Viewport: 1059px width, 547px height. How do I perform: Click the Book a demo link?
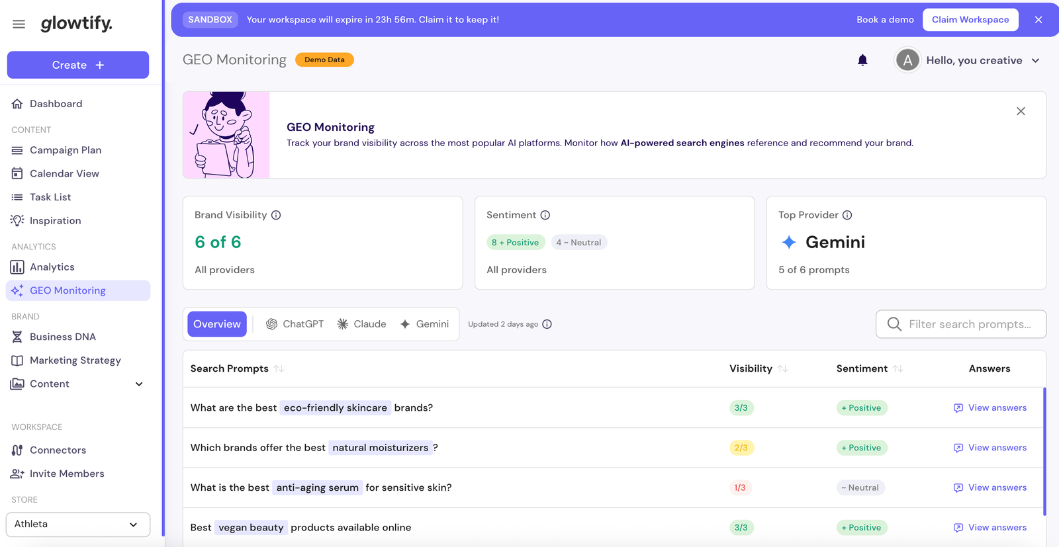pyautogui.click(x=885, y=20)
